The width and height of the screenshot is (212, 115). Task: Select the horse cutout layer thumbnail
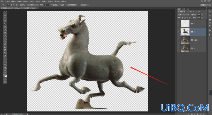[185, 32]
